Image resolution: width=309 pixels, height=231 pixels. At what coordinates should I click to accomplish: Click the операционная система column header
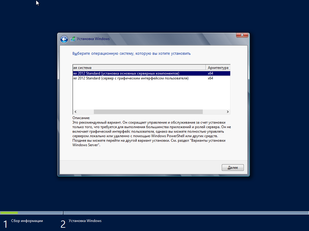pyautogui.click(x=139, y=68)
